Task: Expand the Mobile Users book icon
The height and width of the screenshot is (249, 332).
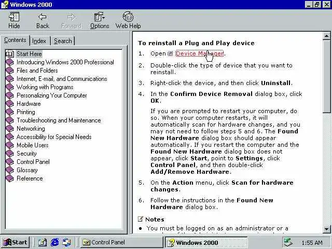Action: point(9,145)
